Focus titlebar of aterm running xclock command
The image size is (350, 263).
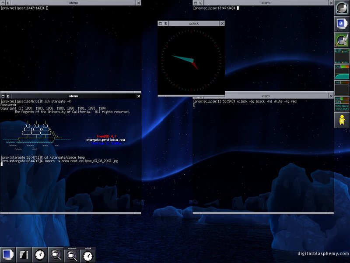[266, 96]
